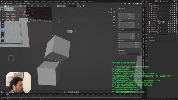Click the Dimensions Z value field

129,47
